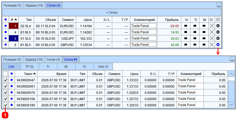238x121 pixels.
Task: Click blue square in grid #6 row
Action: click(x=5, y=45)
